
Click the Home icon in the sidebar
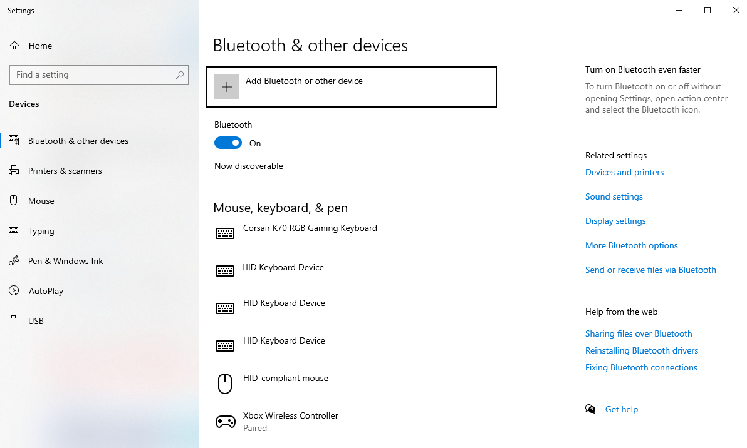(13, 45)
